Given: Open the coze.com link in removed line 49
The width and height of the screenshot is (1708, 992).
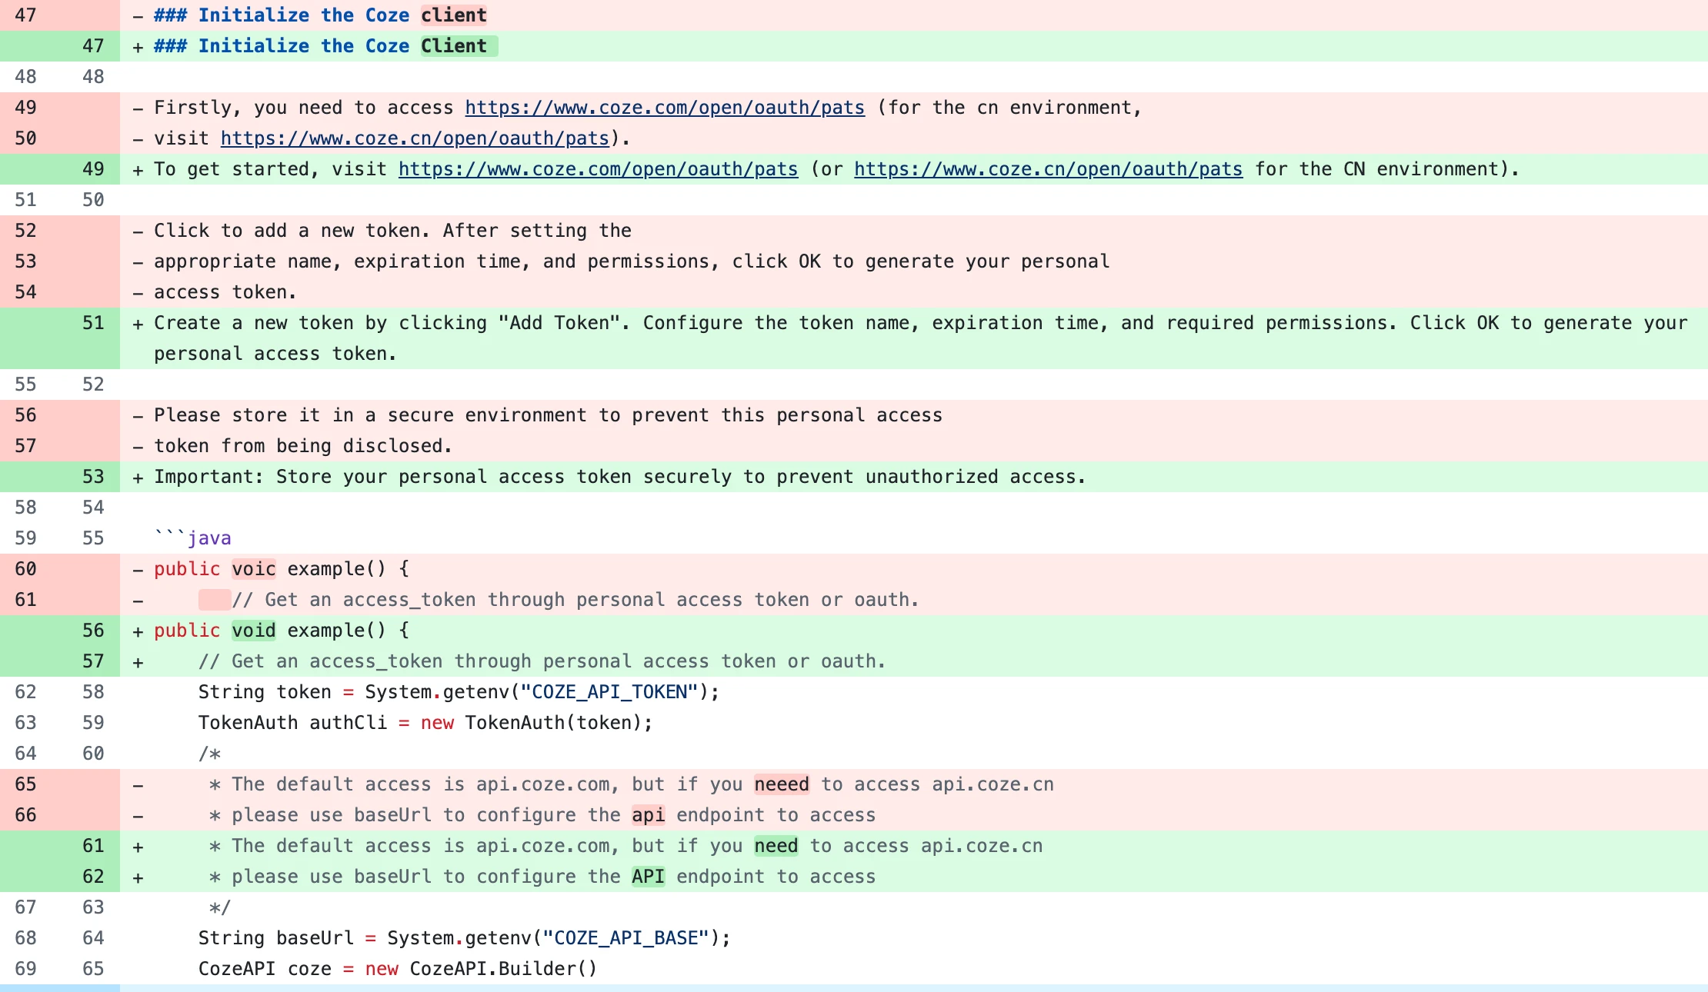Looking at the screenshot, I should tap(665, 108).
